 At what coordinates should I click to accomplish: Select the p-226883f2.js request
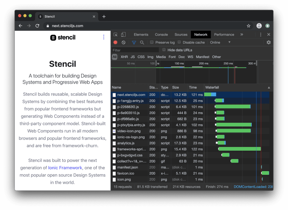(190, 107)
